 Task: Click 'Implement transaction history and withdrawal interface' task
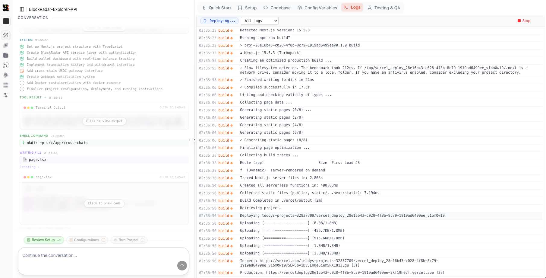[80, 65]
